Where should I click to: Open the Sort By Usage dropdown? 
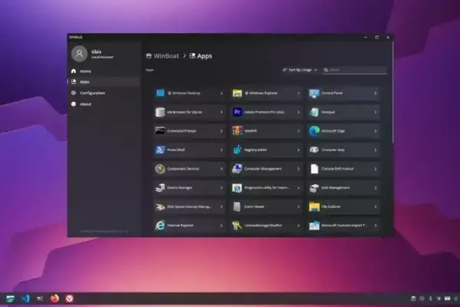[x=300, y=70]
